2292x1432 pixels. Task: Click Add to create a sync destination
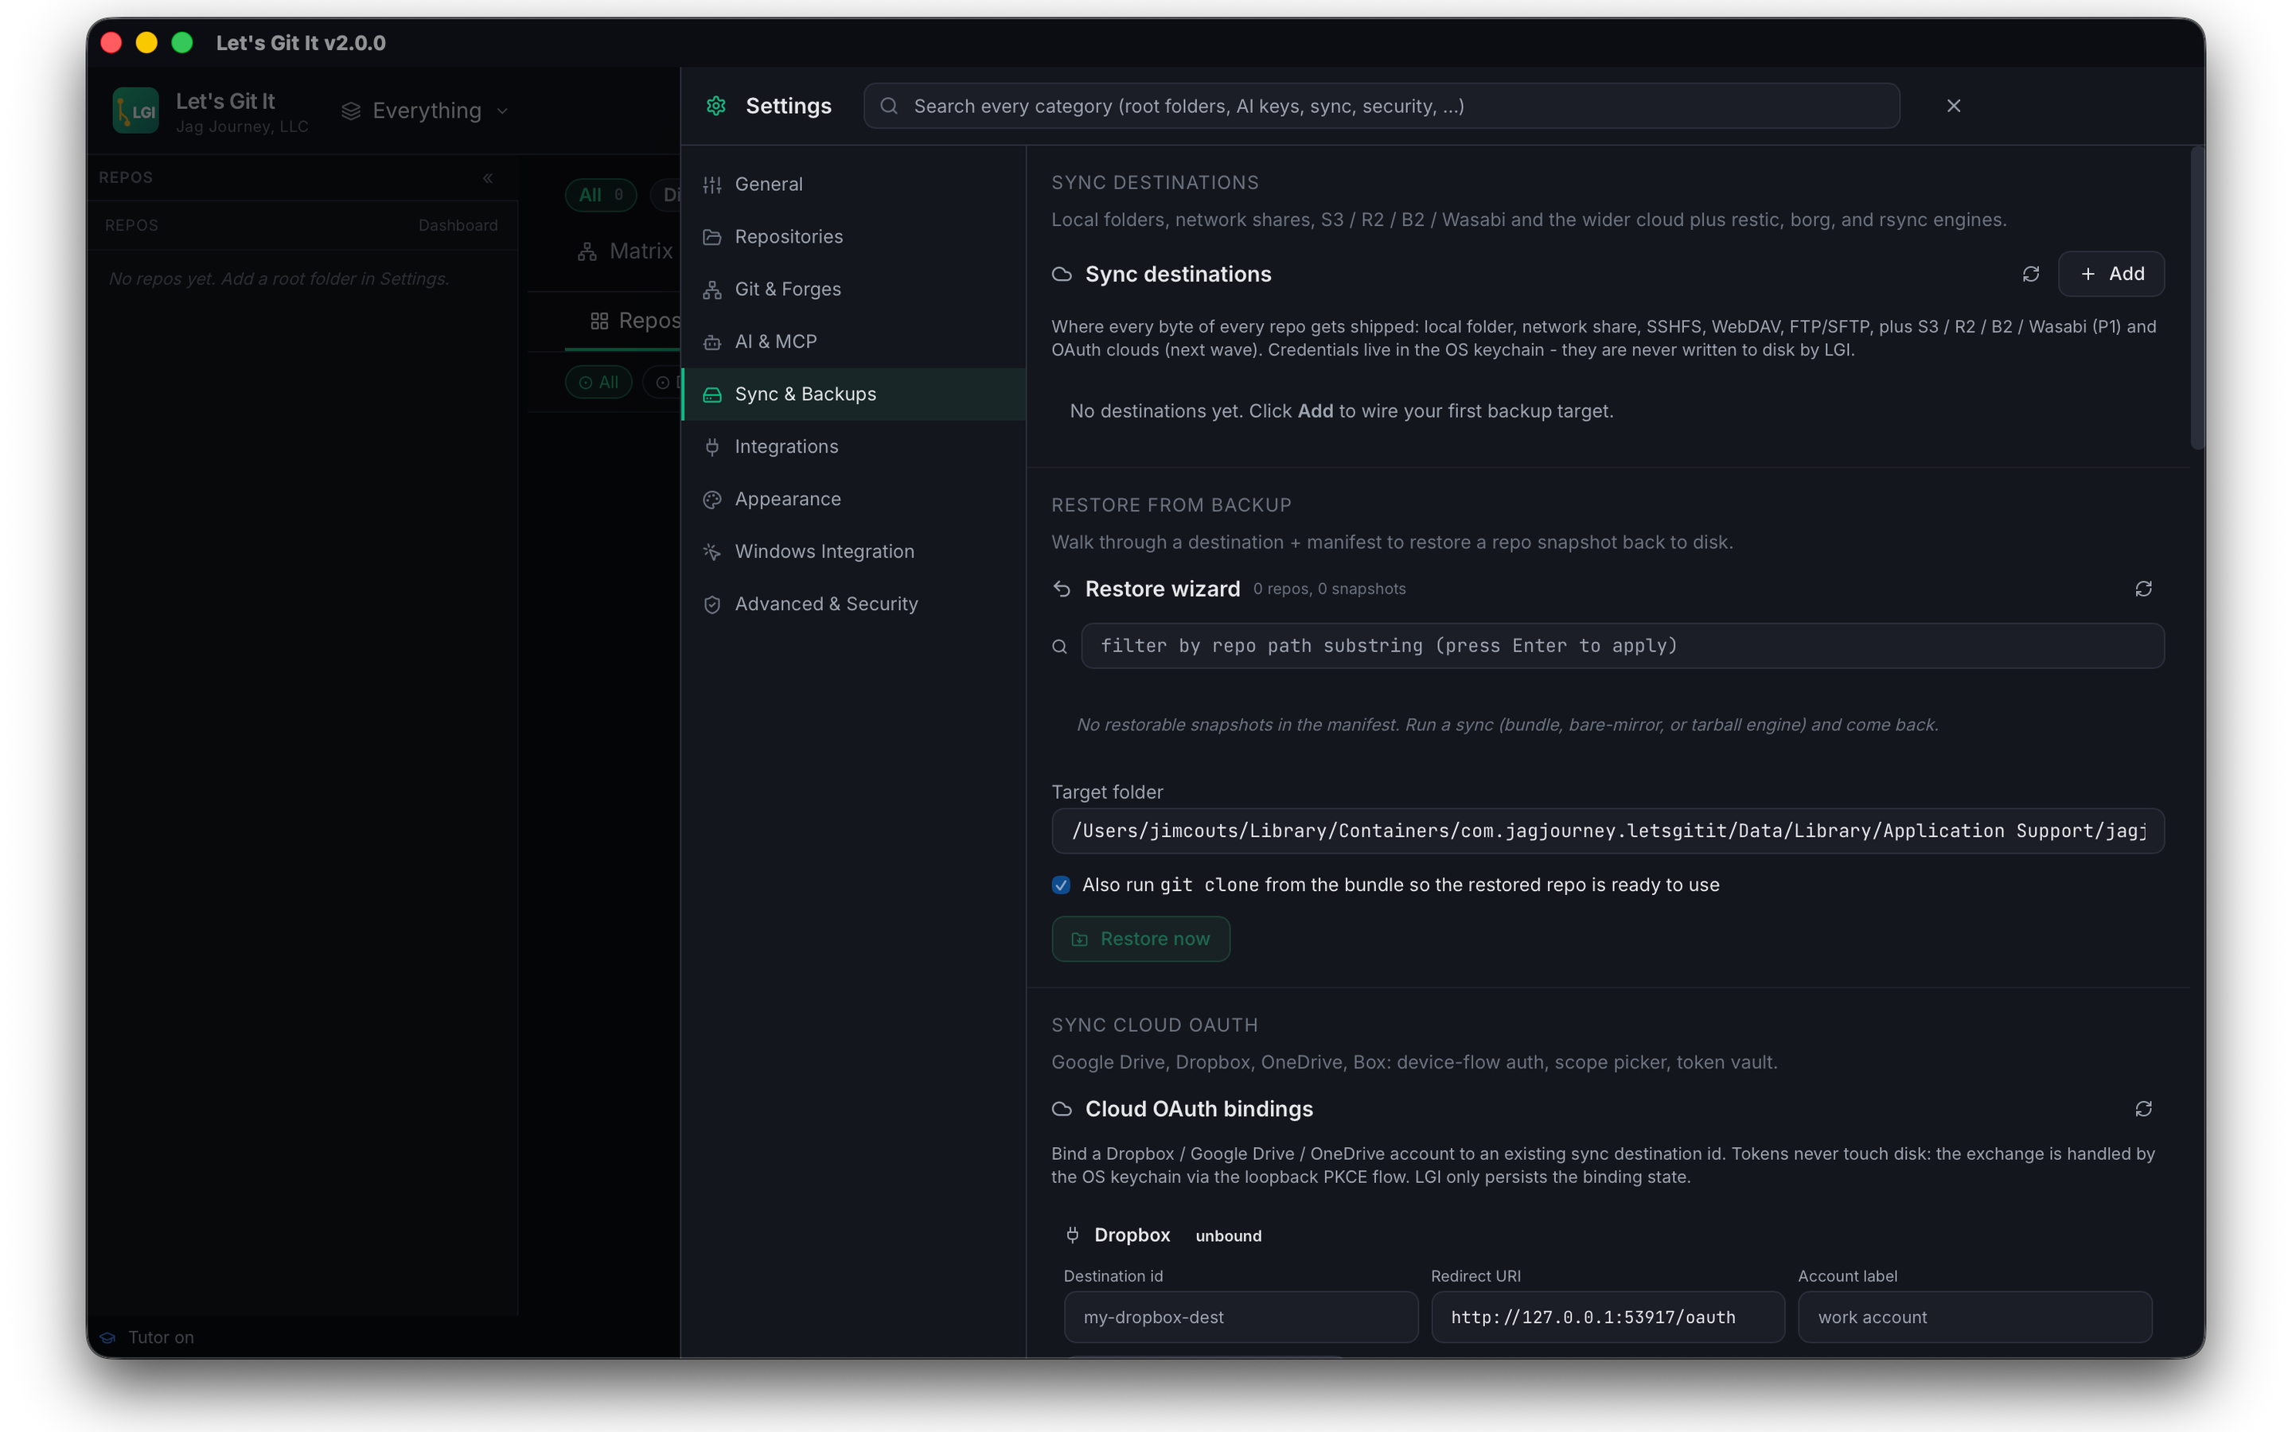[2111, 274]
